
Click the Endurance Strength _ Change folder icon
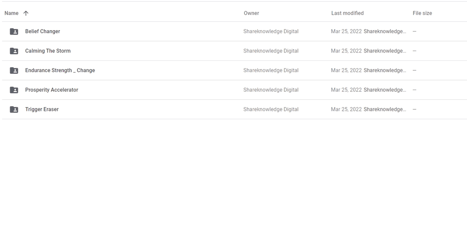pos(14,70)
